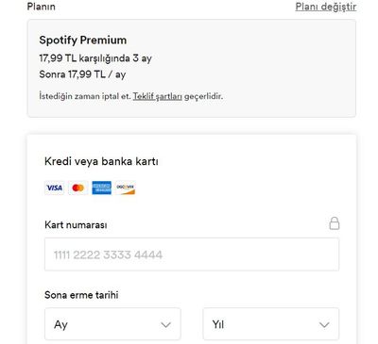The width and height of the screenshot is (378, 344).
Task: Click the chevron arrow in Ay dropdown
Action: (x=165, y=324)
